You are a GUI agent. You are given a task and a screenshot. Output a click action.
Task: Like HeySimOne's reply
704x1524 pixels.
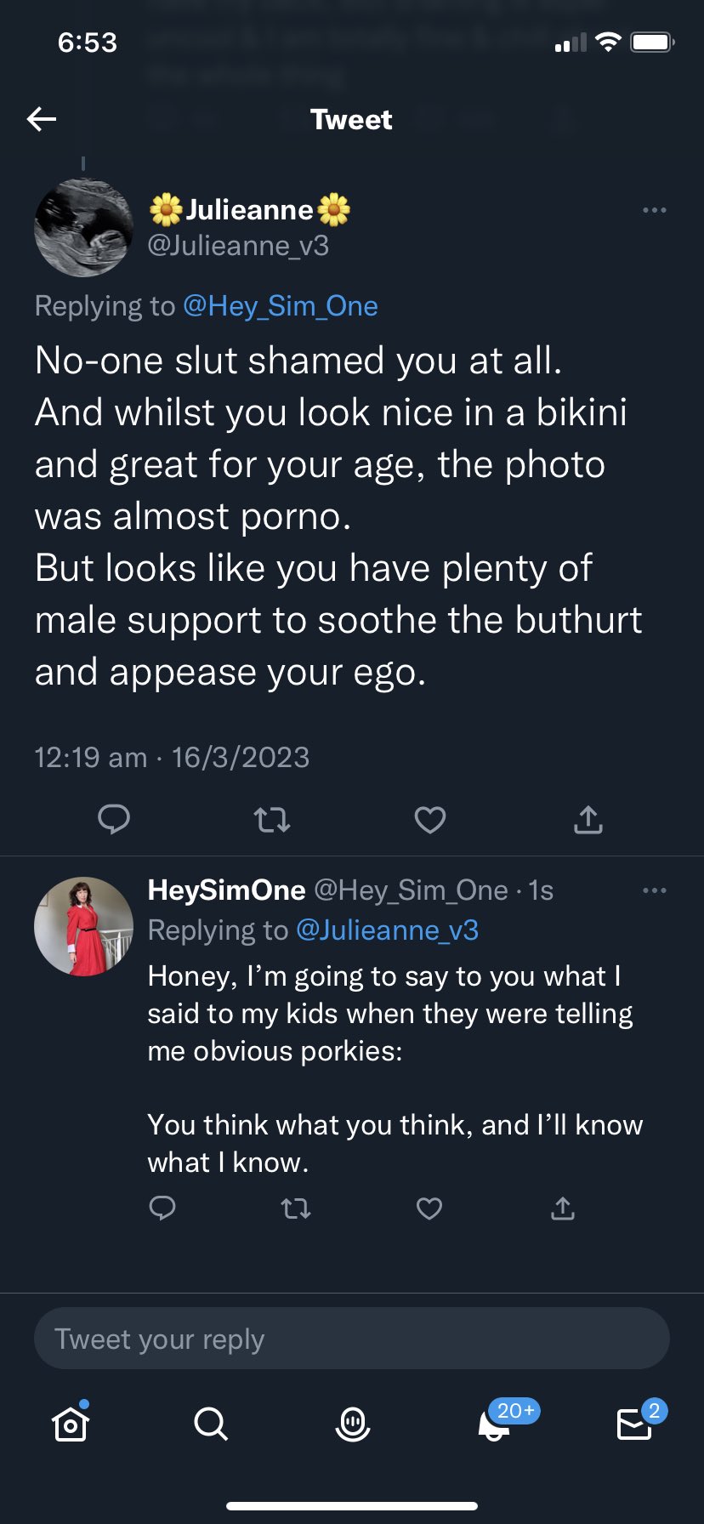429,1208
